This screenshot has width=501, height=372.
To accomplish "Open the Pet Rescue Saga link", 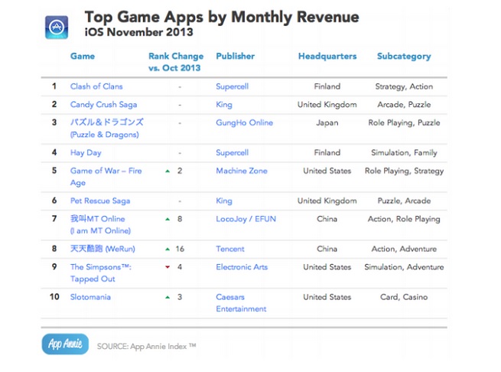I will point(100,201).
